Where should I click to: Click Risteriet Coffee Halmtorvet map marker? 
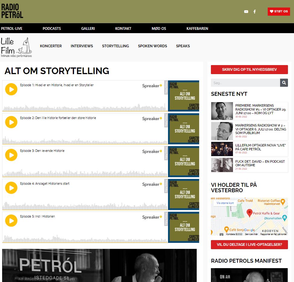(283, 202)
